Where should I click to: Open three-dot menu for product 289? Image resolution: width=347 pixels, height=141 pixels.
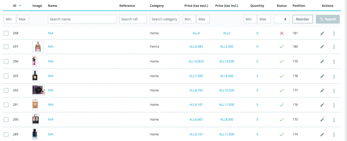tap(334, 134)
